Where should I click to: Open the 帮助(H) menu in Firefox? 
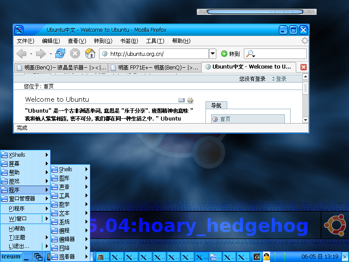click(181, 41)
